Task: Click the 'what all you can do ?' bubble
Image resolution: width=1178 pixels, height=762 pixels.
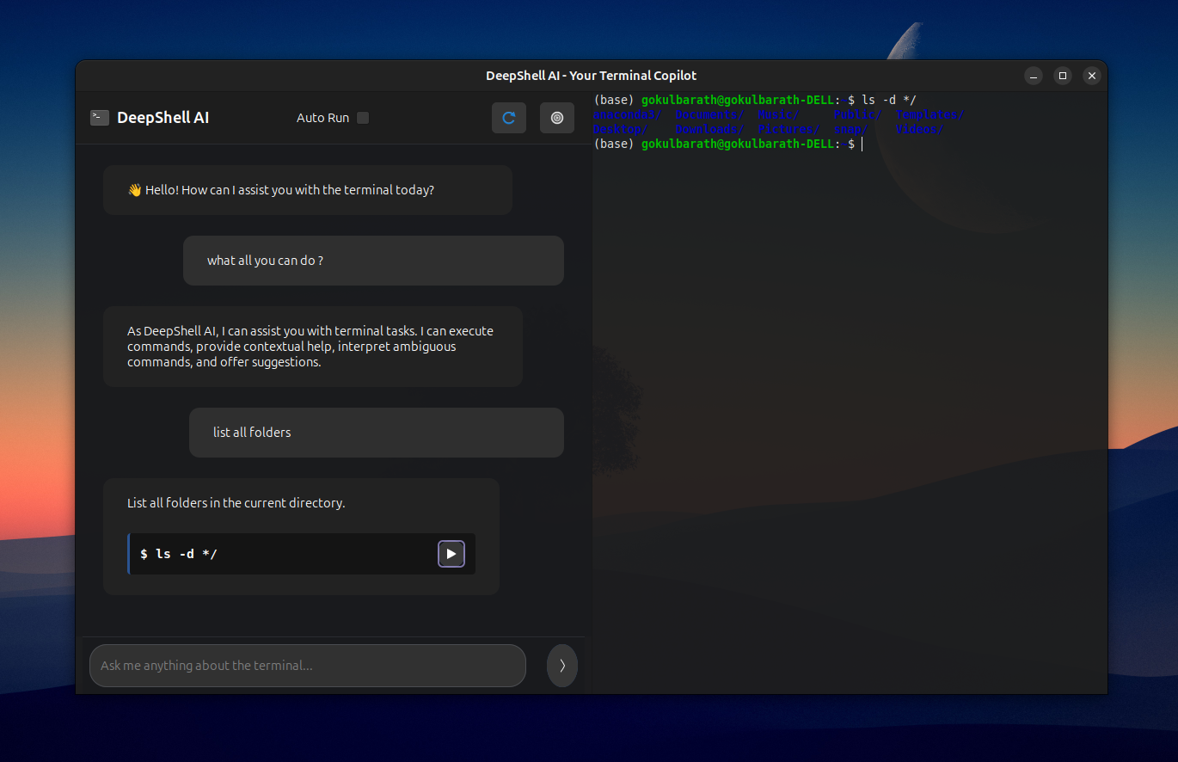Action: (x=373, y=260)
